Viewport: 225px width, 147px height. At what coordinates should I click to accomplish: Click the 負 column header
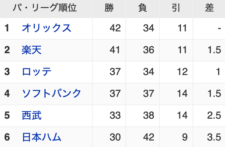pyautogui.click(x=143, y=8)
